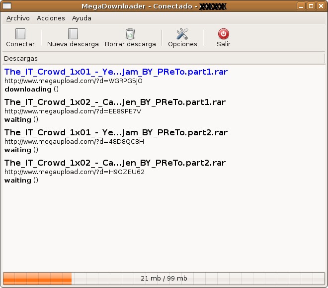Minimize the MegaDownloader window
The width and height of the screenshot is (328, 288).
click(301, 6)
